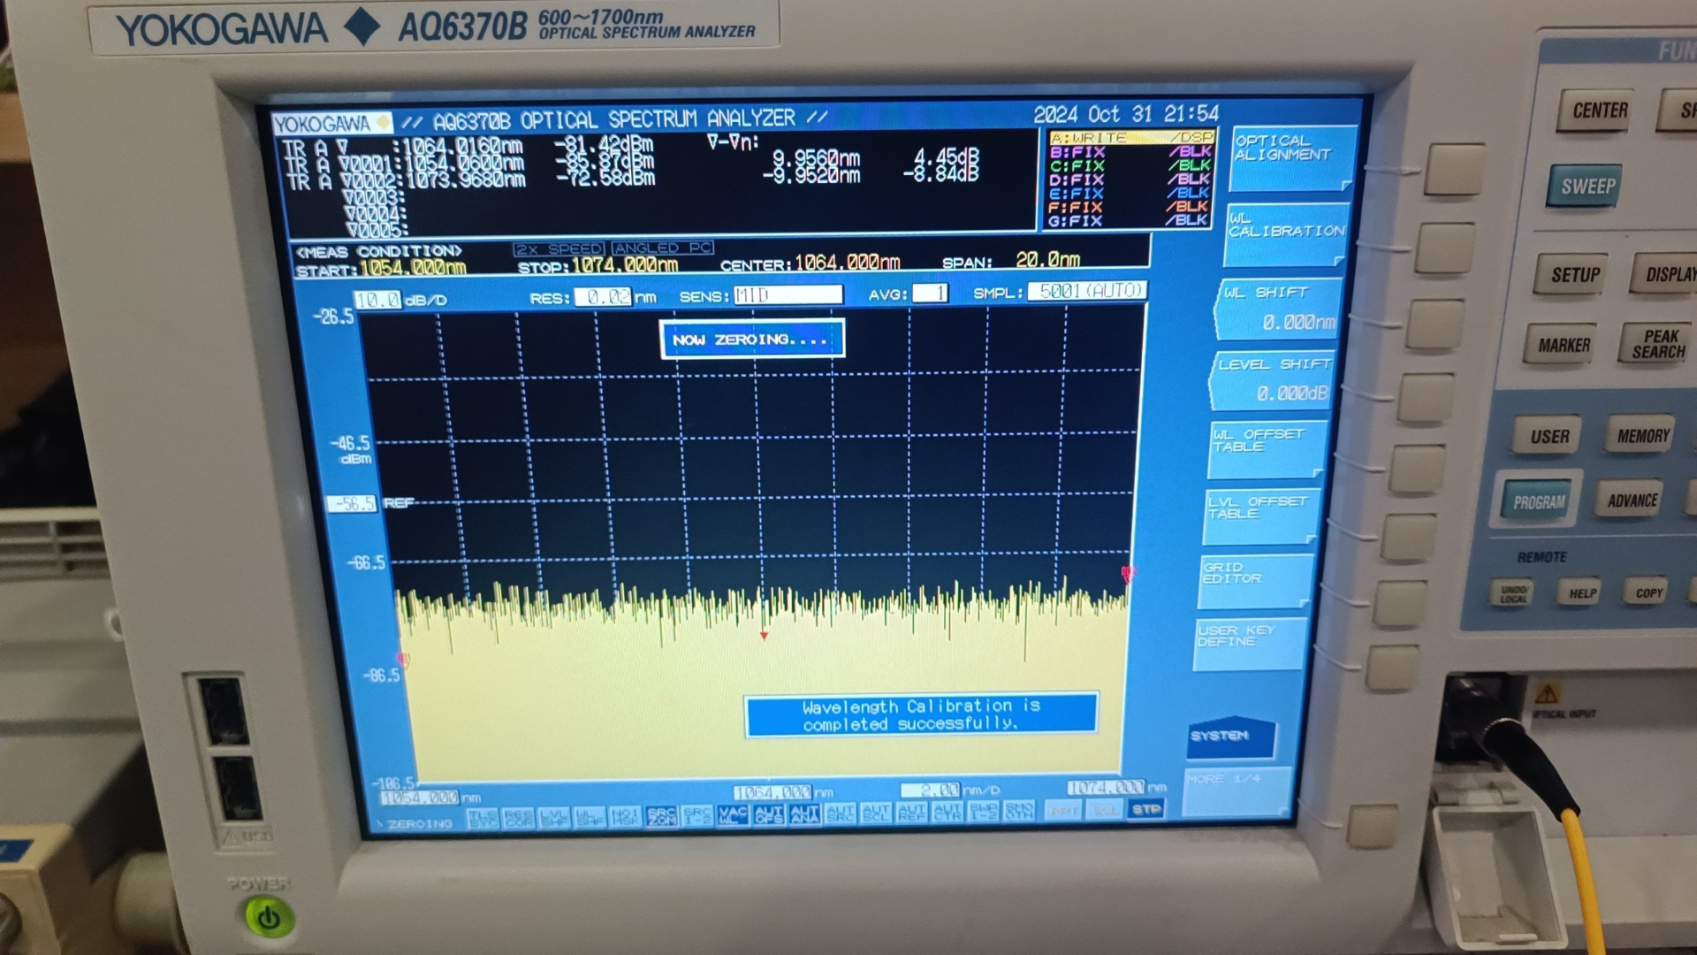Click the SWP 1-2 status icon

click(x=983, y=811)
